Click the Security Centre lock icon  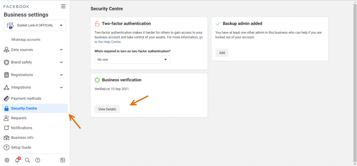7,108
